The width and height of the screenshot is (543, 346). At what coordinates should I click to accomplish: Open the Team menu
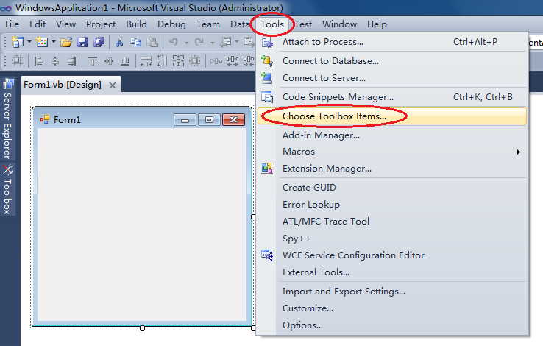(x=208, y=24)
